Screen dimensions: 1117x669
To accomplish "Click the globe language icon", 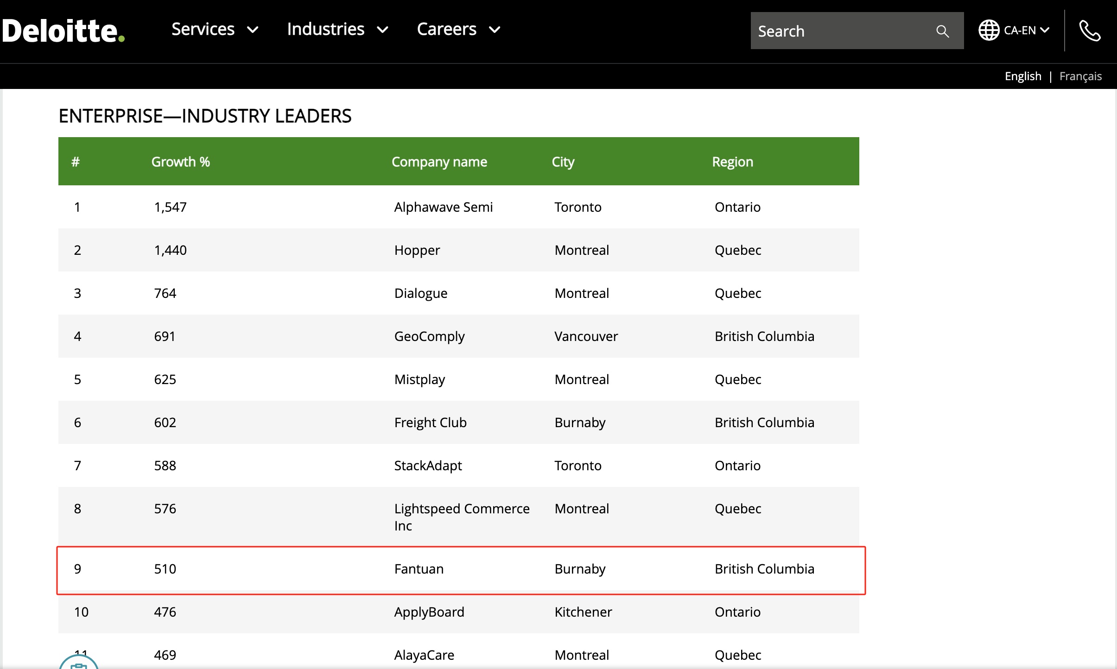I will click(989, 30).
